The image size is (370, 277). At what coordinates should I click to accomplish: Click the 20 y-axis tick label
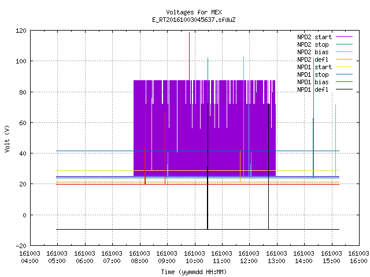pyautogui.click(x=23, y=185)
